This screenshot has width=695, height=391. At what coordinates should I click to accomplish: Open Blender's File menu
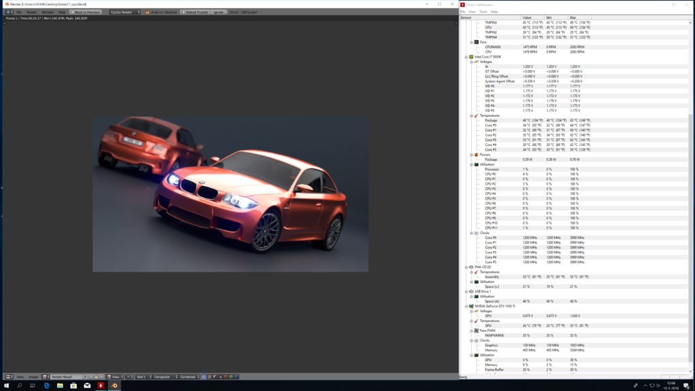18,12
